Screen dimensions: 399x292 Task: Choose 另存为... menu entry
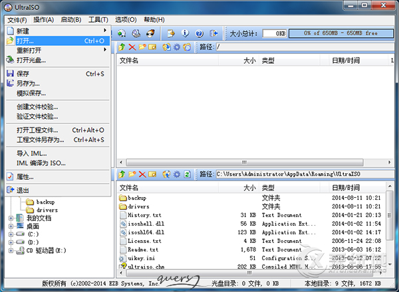coord(58,84)
